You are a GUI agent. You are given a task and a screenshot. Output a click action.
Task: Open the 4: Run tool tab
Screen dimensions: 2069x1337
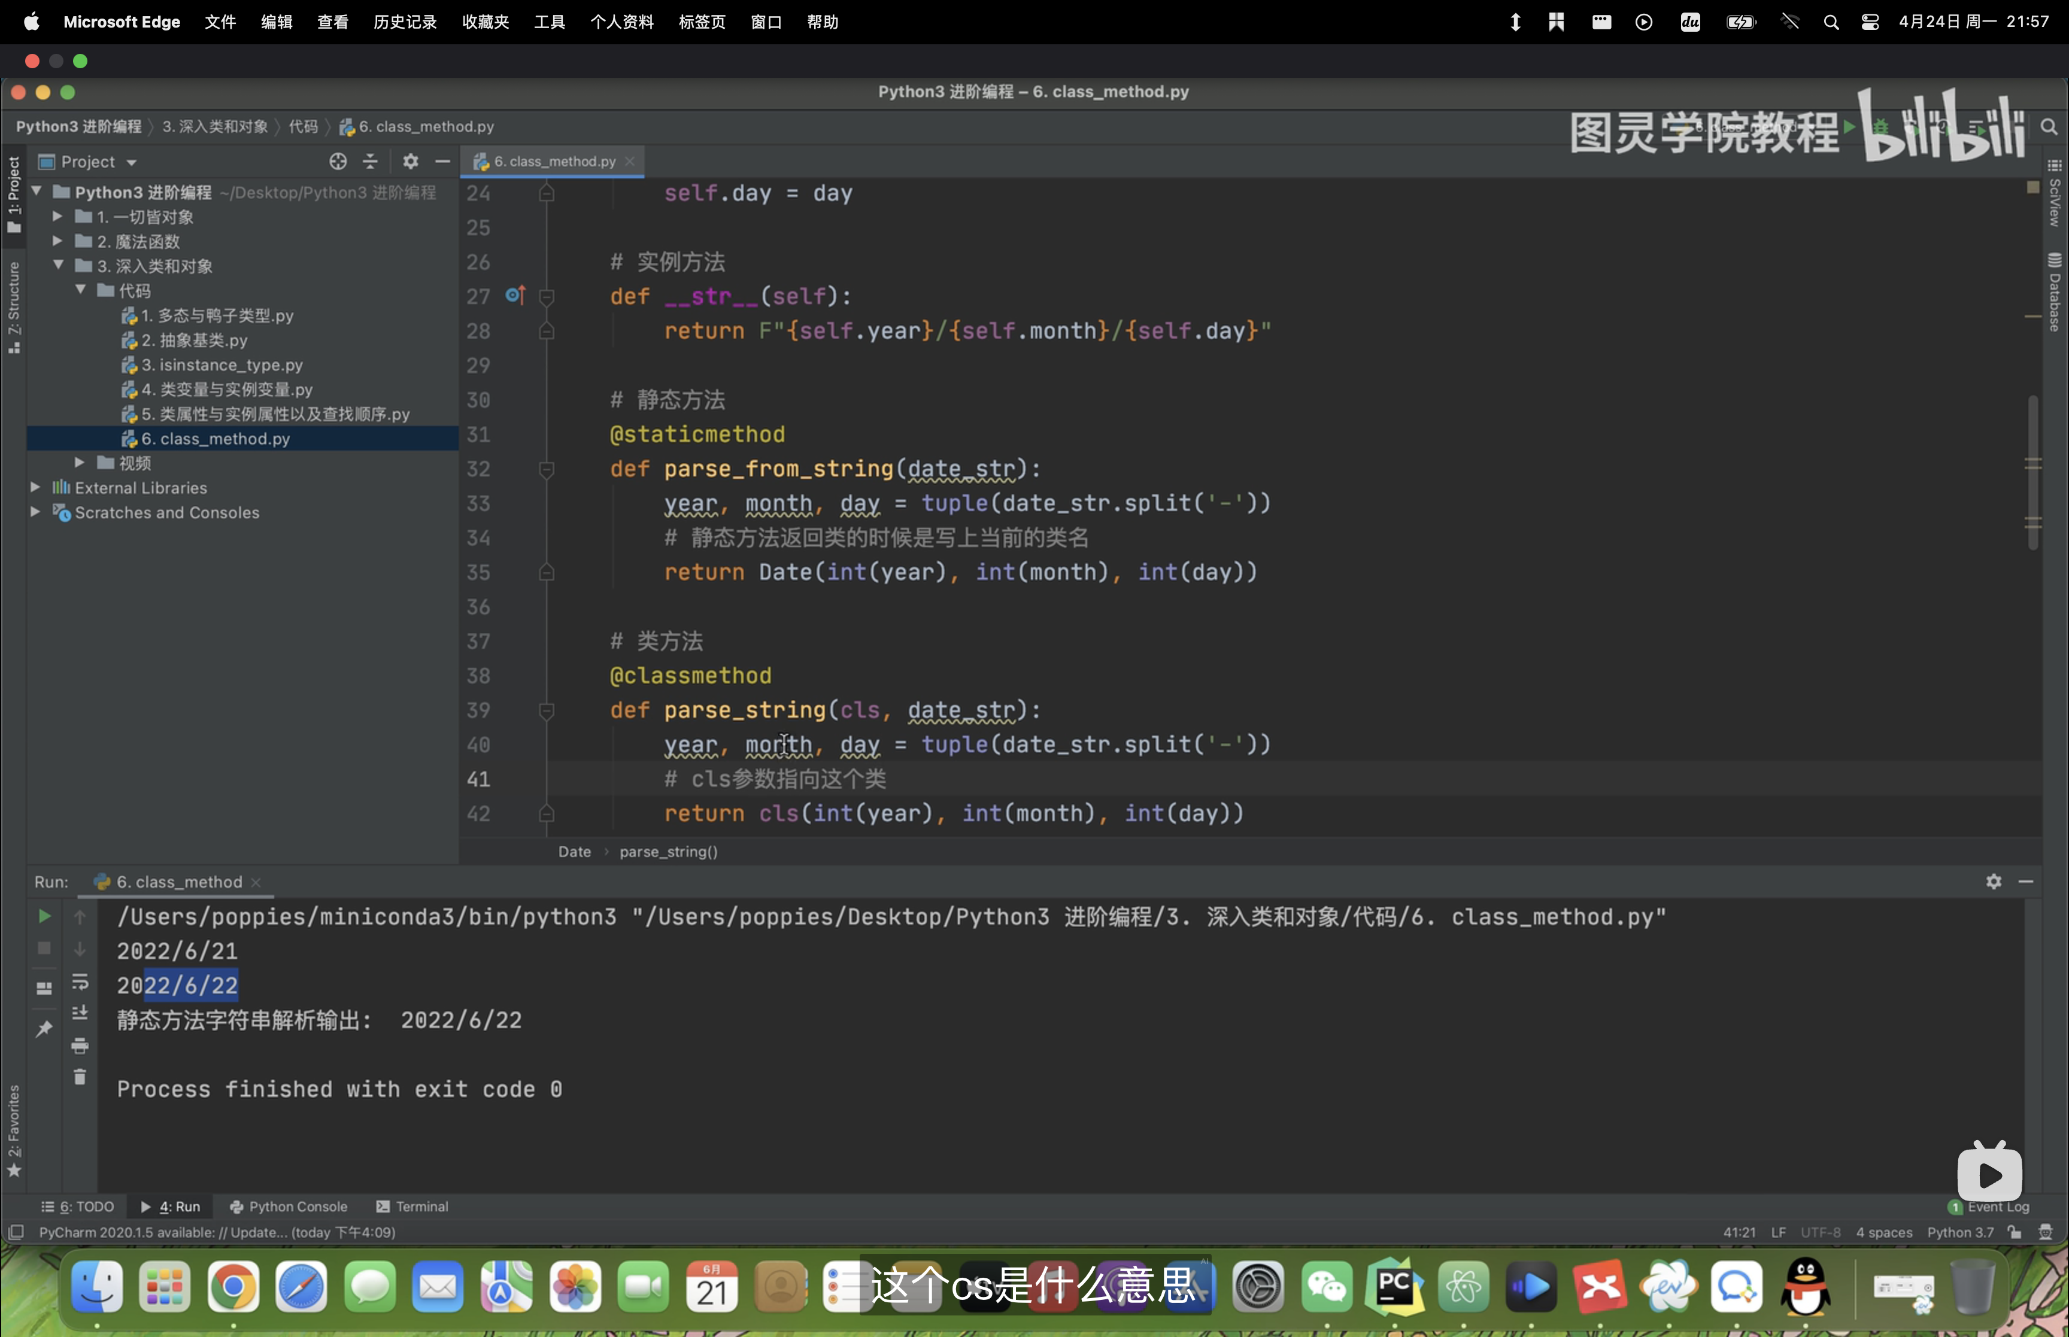[170, 1207]
